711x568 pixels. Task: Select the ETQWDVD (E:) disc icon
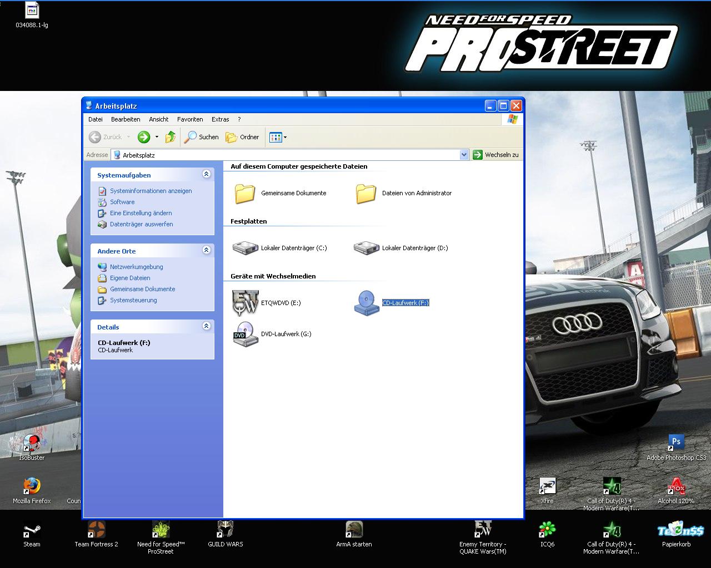coord(245,303)
